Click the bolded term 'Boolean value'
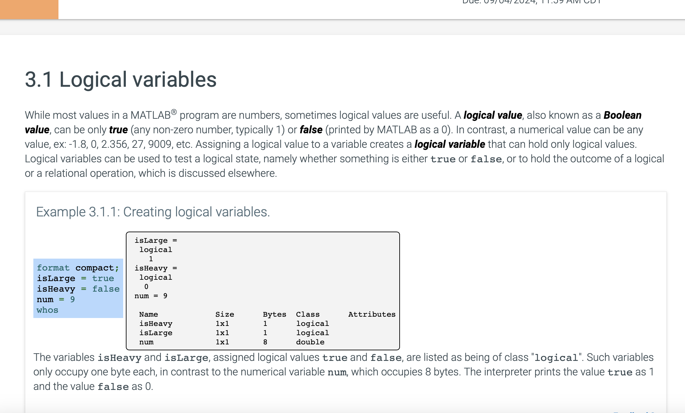 pyautogui.click(x=622, y=115)
